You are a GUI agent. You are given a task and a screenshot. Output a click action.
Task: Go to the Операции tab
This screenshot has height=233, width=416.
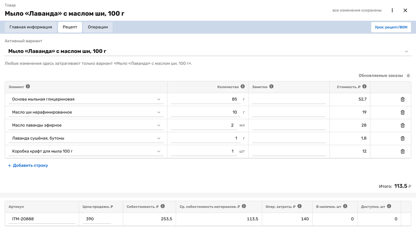pyautogui.click(x=98, y=27)
